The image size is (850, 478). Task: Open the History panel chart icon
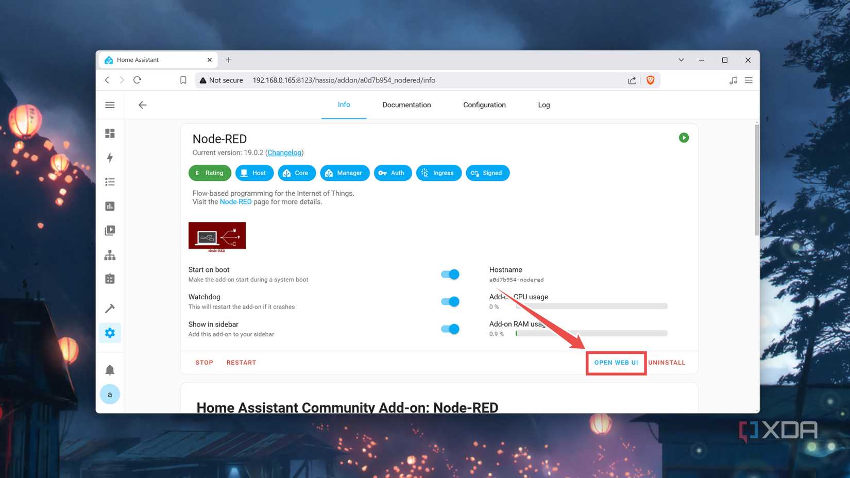click(x=110, y=206)
